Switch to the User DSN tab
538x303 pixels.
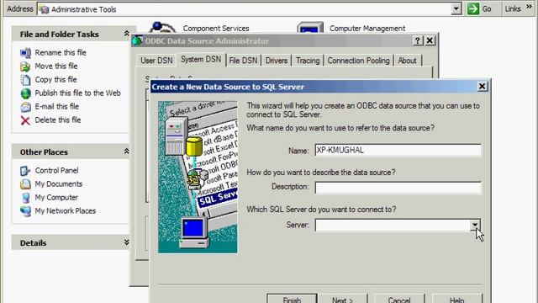[156, 61]
